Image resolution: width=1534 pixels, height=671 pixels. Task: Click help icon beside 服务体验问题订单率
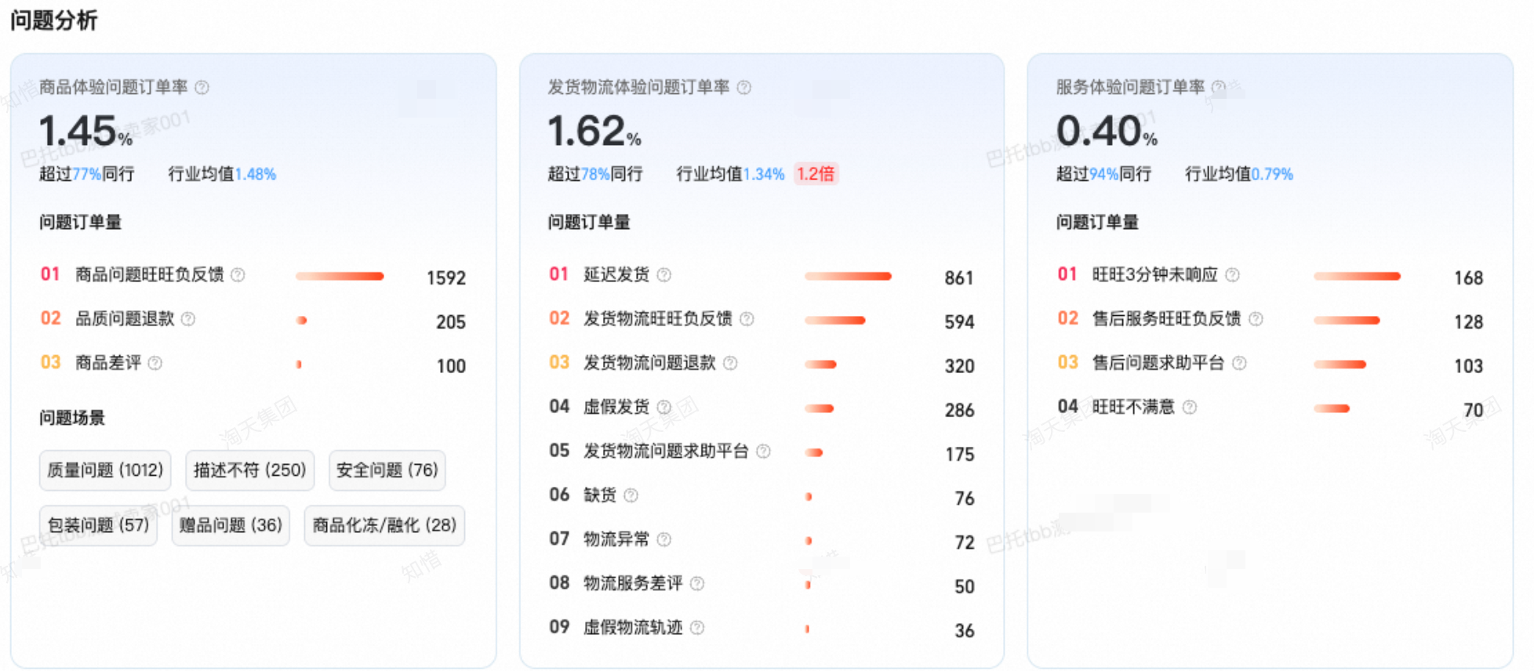[1219, 87]
